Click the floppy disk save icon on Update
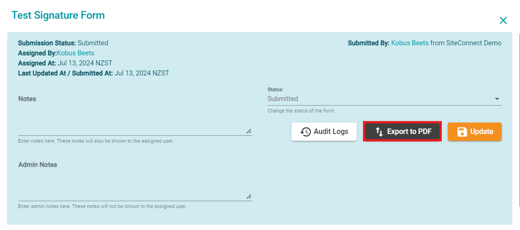 coord(462,132)
